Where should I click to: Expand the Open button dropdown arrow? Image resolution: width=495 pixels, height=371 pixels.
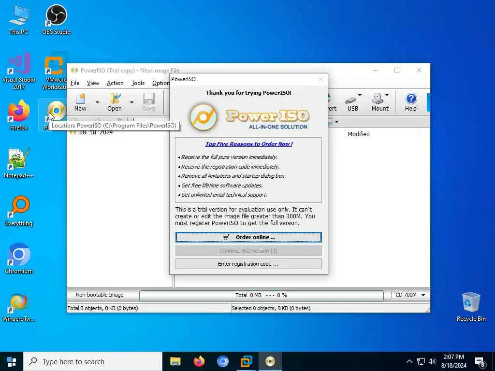(x=131, y=102)
